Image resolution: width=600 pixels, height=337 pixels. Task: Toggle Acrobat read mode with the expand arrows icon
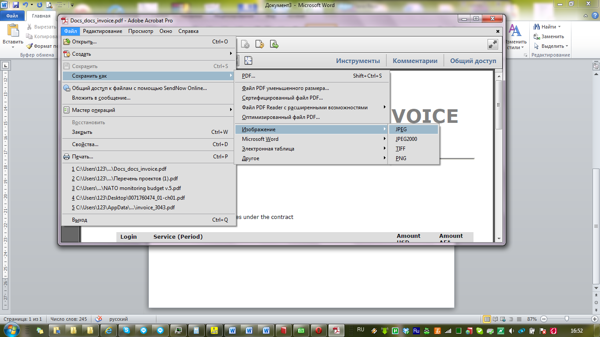(x=492, y=44)
